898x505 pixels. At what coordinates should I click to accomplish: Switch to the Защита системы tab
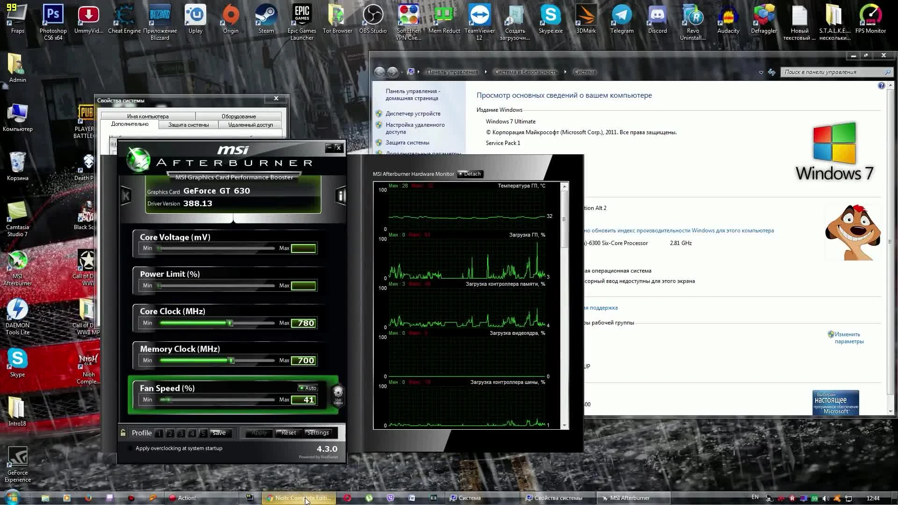coord(188,125)
